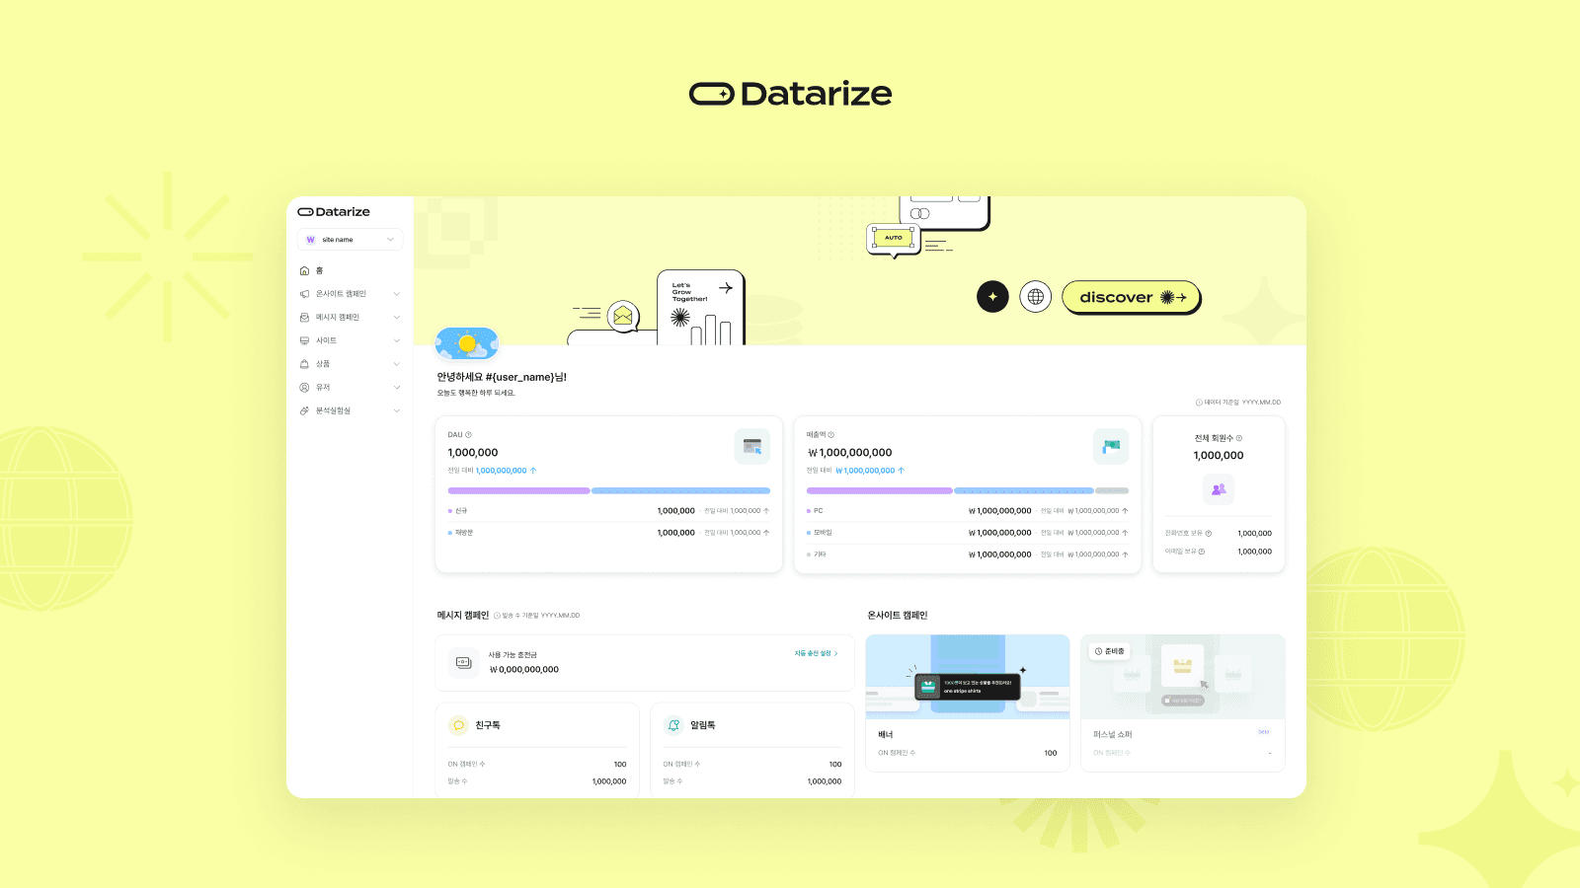
Task: Click the money bills icon beside 사용 가능 충전금
Action: (x=464, y=662)
